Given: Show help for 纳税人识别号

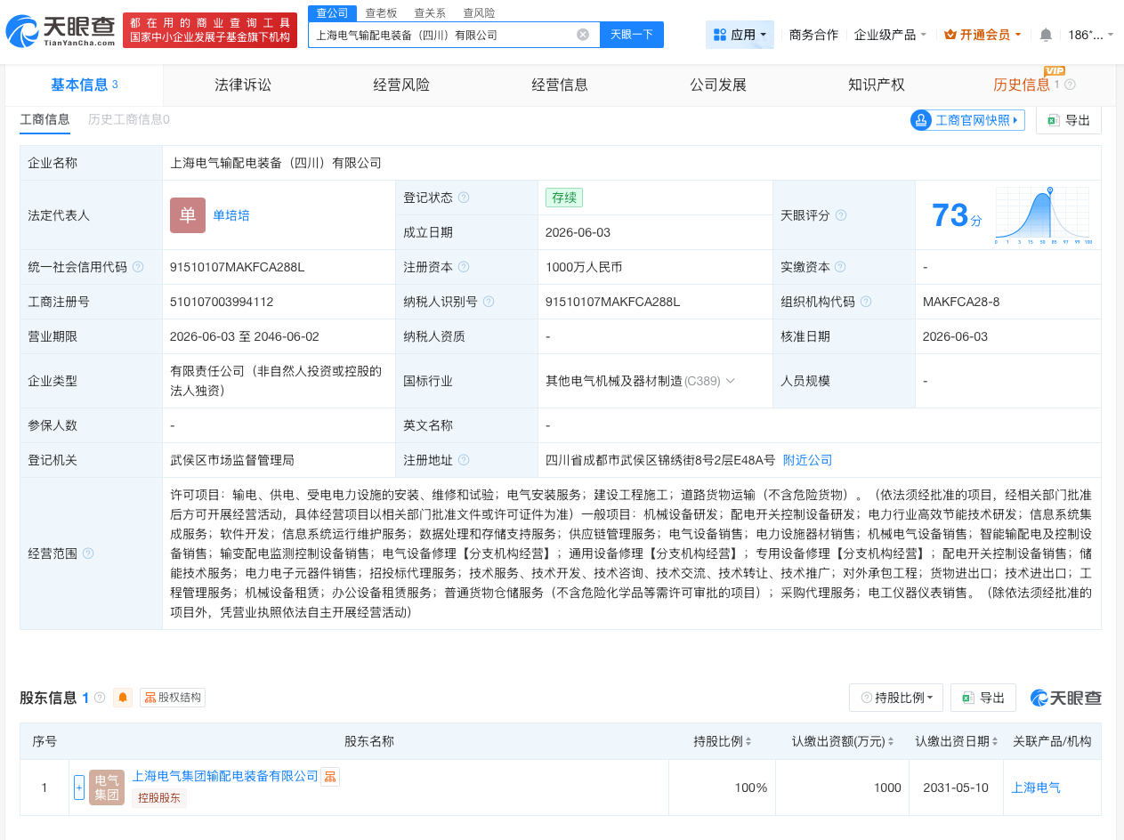Looking at the screenshot, I should tap(489, 302).
